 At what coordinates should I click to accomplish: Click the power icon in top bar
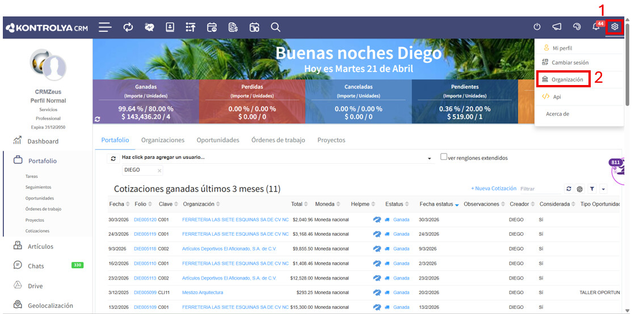537,27
